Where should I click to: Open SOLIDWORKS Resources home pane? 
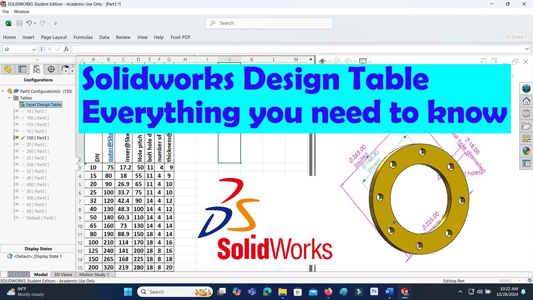526,101
